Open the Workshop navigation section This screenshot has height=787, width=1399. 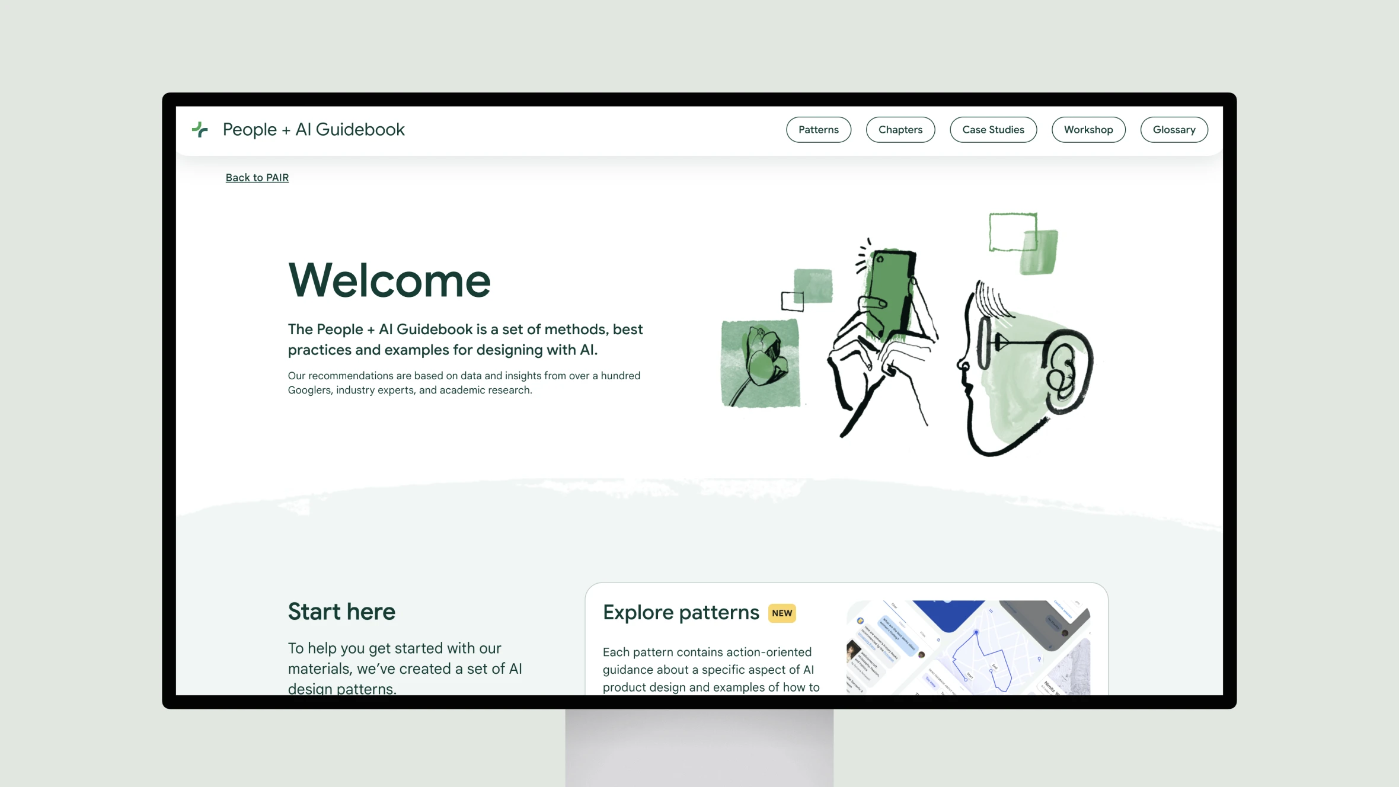1088,129
